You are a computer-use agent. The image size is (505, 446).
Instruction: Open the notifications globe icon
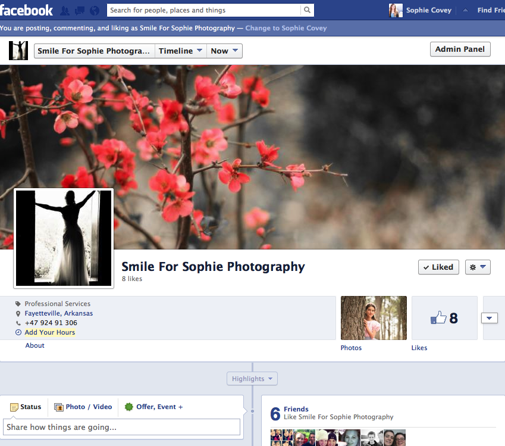point(95,11)
